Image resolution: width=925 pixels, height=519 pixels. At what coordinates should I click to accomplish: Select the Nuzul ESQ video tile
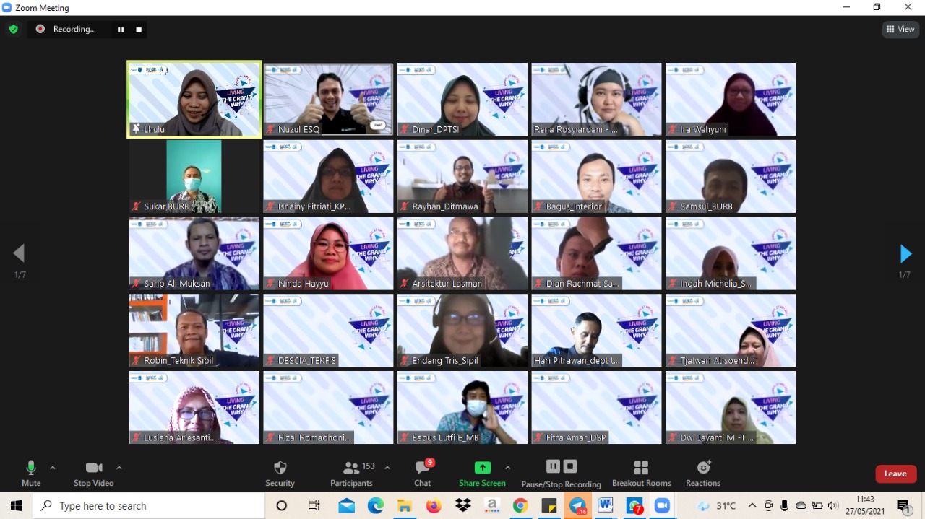point(328,99)
